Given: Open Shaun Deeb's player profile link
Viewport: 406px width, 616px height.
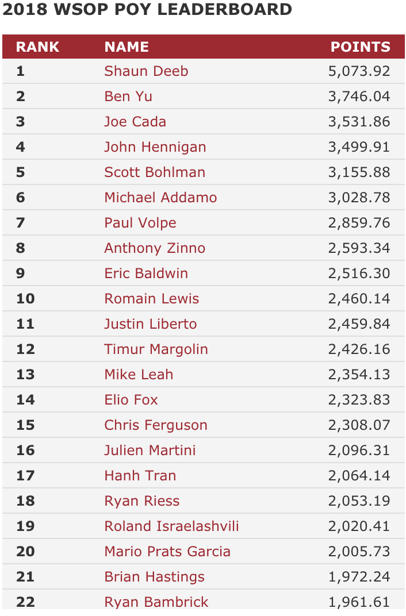Looking at the screenshot, I should [x=146, y=71].
